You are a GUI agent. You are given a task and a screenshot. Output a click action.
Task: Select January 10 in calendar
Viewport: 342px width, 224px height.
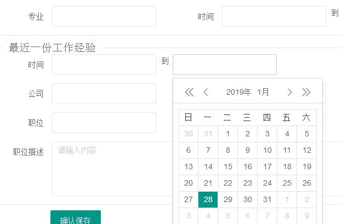tap(267, 150)
